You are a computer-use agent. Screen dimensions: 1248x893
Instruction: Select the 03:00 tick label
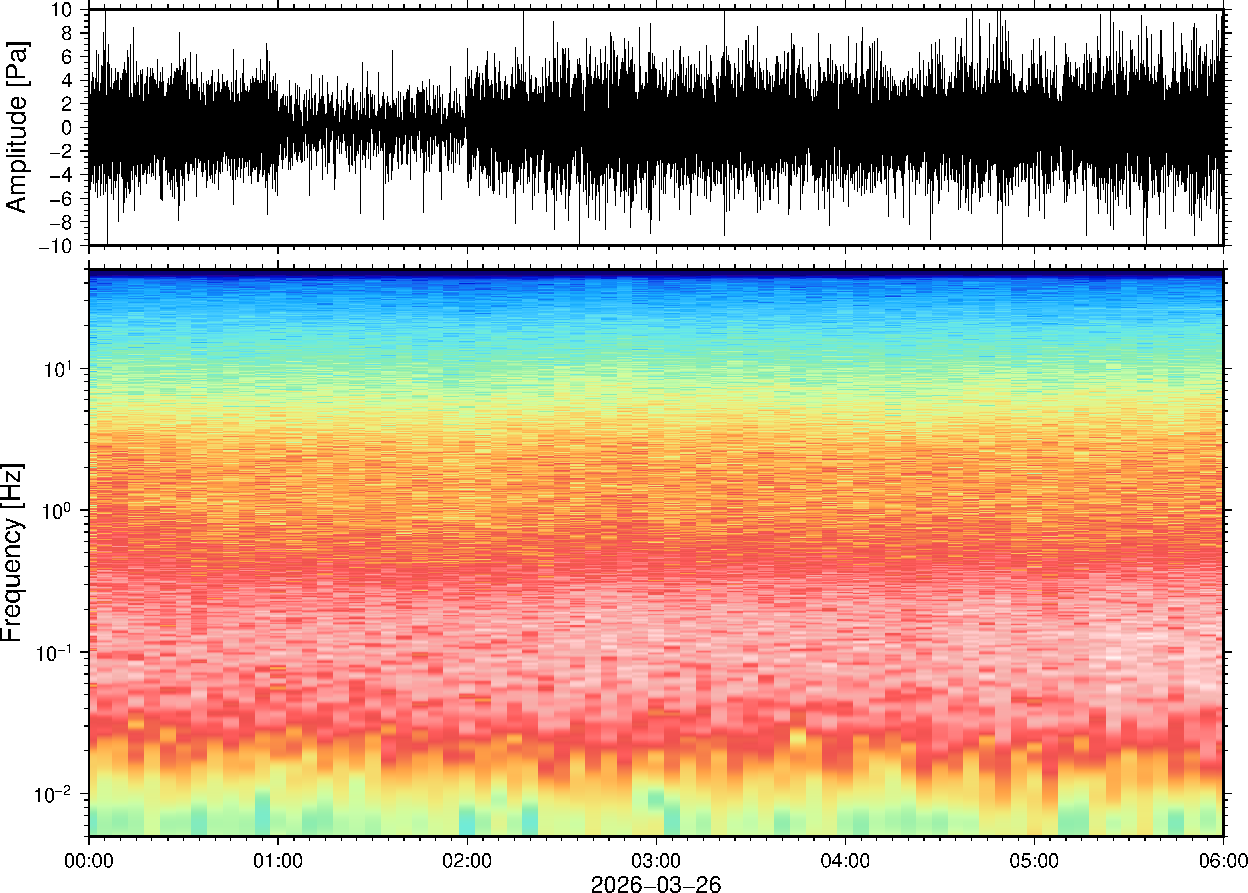click(x=656, y=860)
